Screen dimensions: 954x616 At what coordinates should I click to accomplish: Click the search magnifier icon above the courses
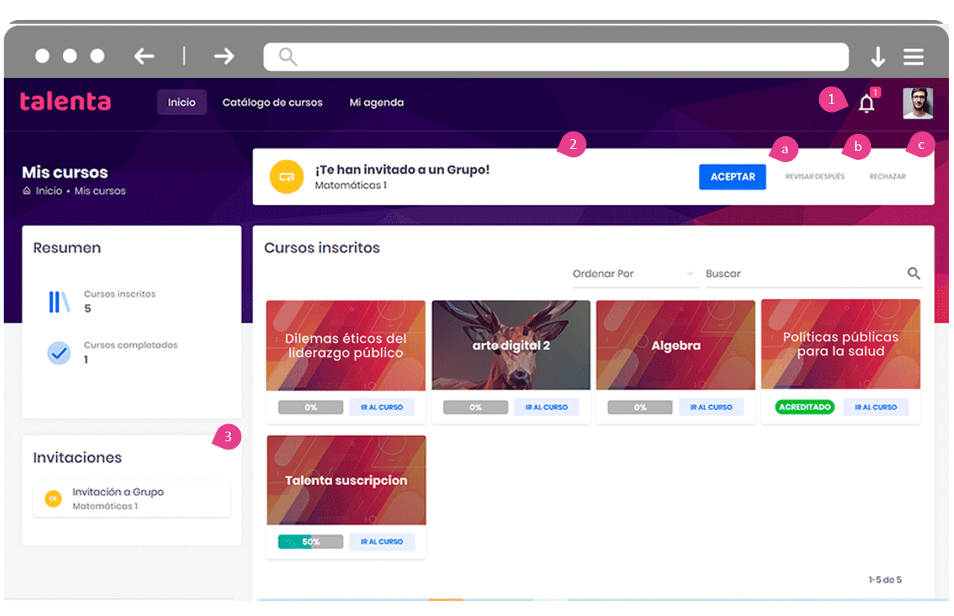tap(913, 273)
